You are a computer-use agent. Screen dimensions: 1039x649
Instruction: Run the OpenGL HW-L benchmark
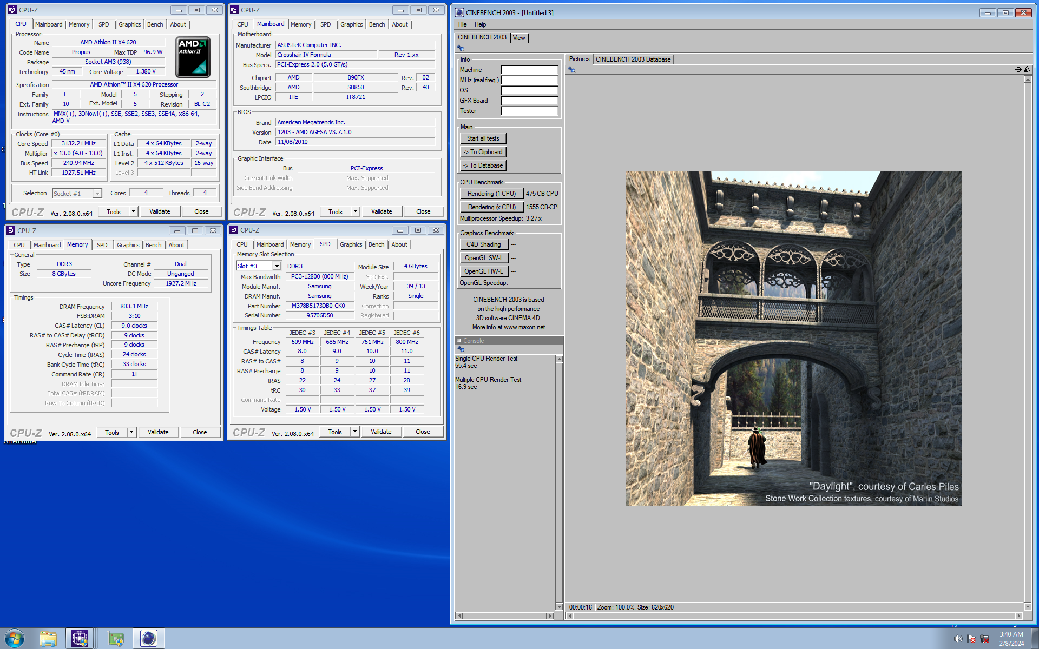pos(484,271)
